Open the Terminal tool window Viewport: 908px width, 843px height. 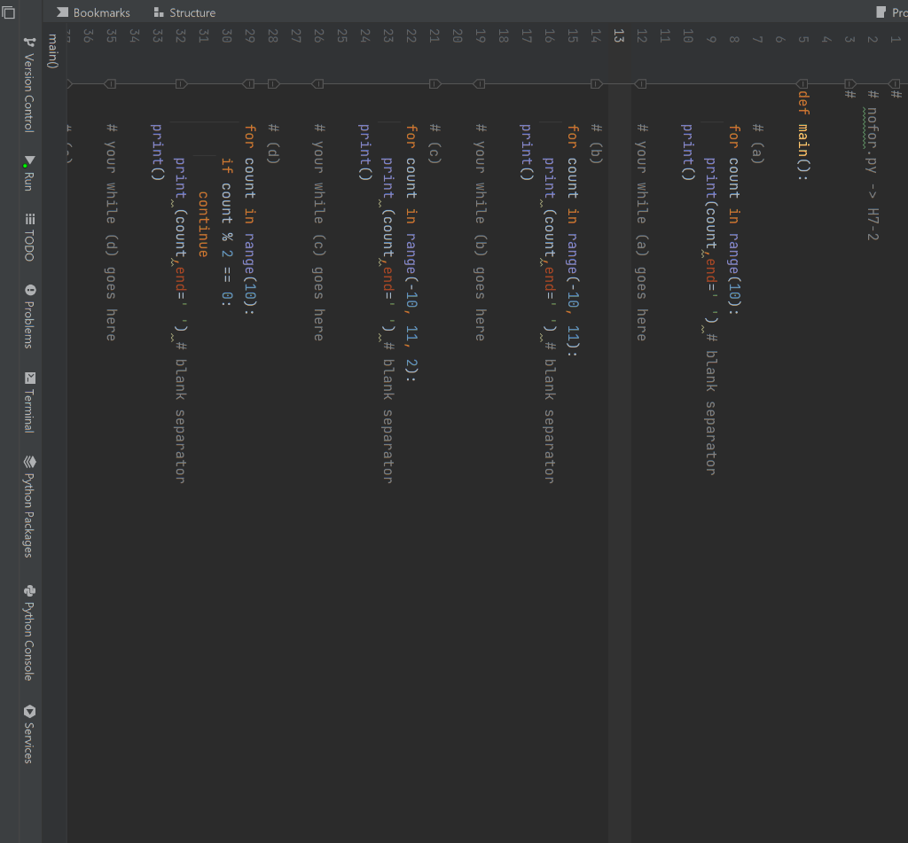tap(29, 402)
